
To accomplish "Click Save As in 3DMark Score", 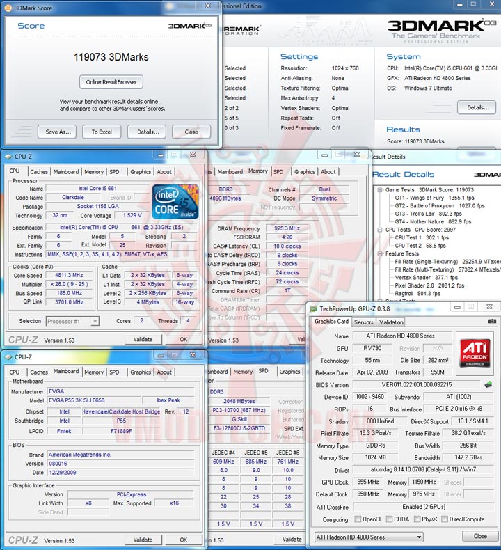I will (x=57, y=132).
